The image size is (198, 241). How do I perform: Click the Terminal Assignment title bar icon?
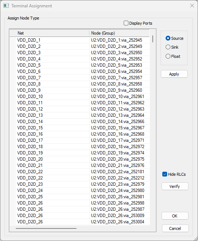[x=6, y=6]
